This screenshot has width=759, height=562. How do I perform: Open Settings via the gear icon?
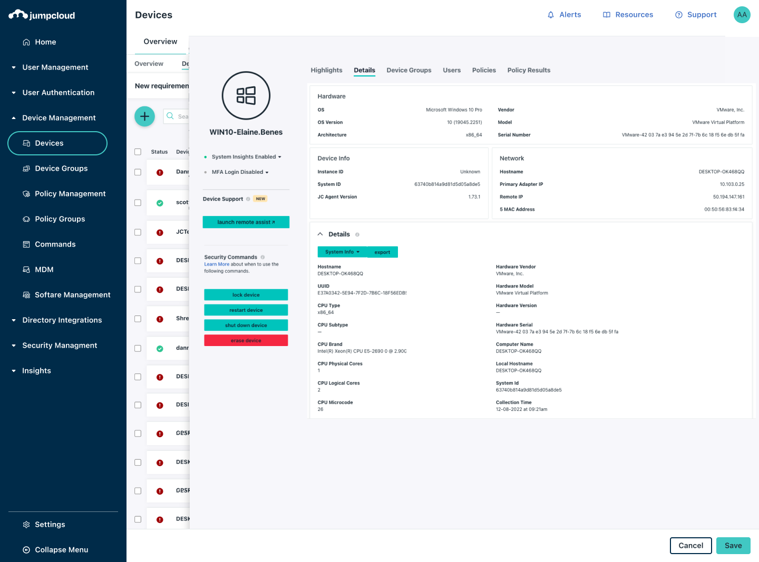[x=50, y=524]
